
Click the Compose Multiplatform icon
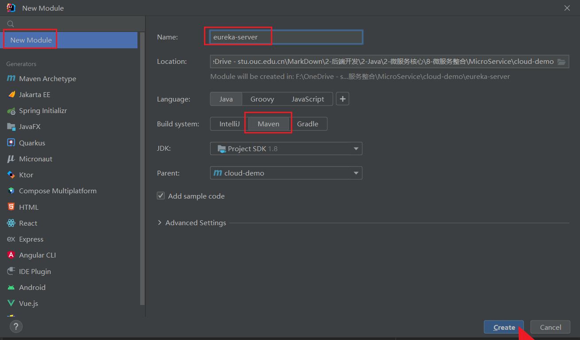coord(11,191)
